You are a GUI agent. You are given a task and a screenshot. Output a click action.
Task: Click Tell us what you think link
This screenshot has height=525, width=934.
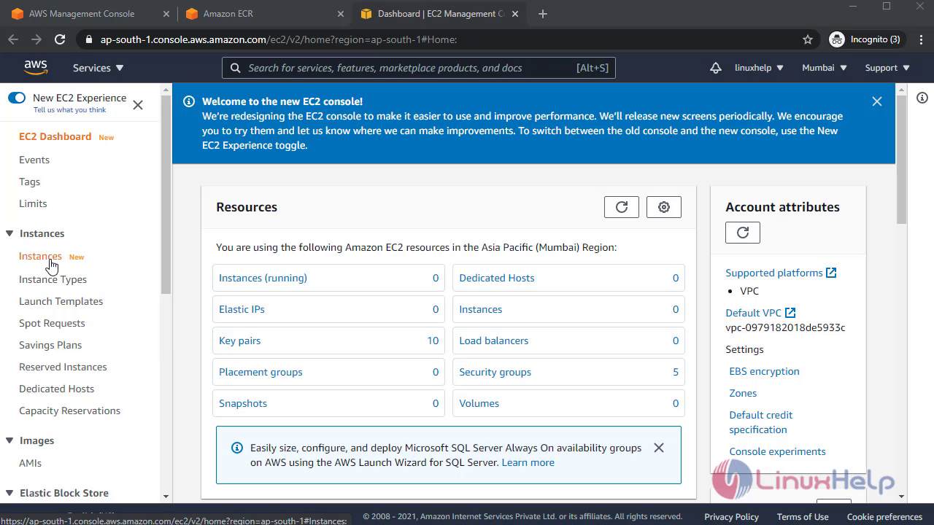coord(69,110)
